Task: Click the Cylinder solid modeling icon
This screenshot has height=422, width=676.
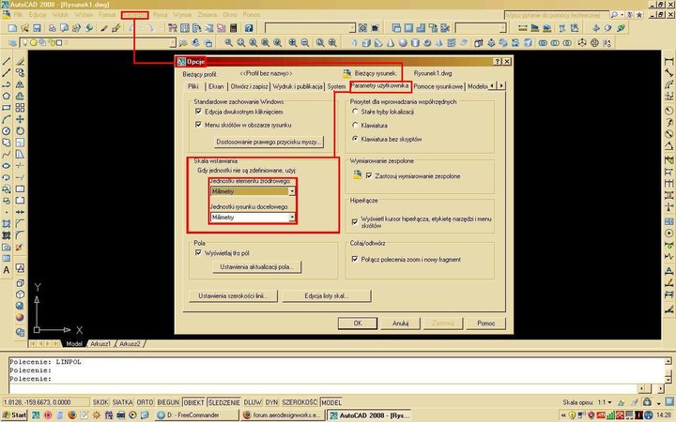Action: 415,42
